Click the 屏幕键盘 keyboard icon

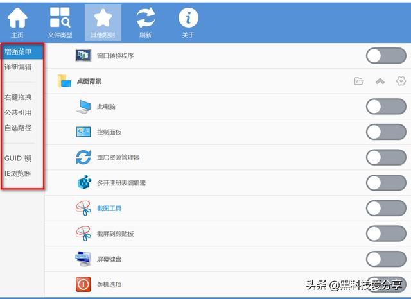point(83,259)
